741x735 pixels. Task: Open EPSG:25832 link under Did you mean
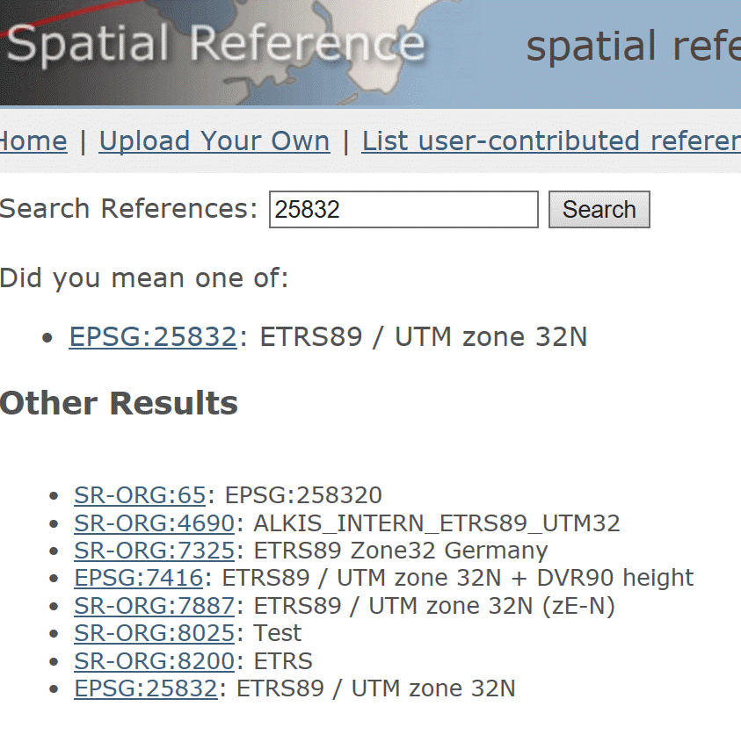(152, 337)
